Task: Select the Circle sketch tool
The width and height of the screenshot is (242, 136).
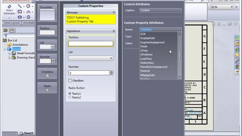Action: pyautogui.click(x=28, y=6)
